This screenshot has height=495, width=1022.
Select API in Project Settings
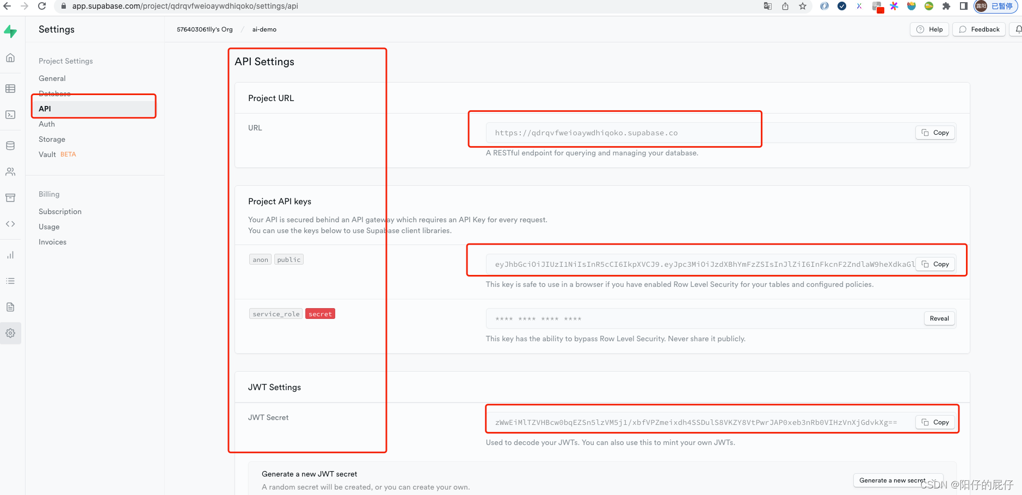pyautogui.click(x=94, y=109)
